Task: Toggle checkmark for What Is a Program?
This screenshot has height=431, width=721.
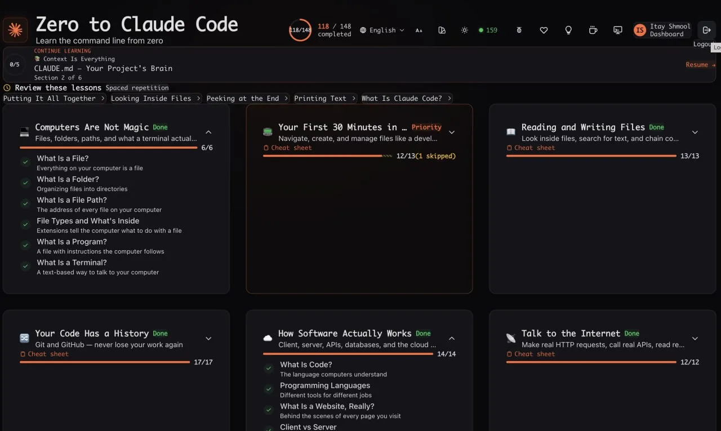Action: (x=25, y=246)
